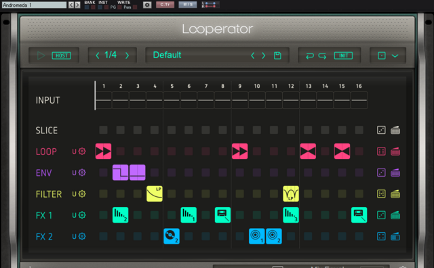Click the redo arrow icon
The width and height of the screenshot is (434, 268).
pos(322,55)
